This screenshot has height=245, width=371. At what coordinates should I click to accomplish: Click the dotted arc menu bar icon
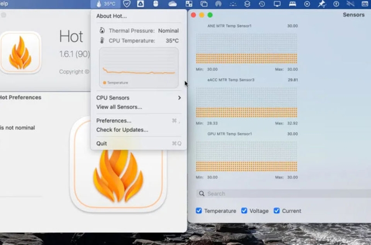click(233, 4)
